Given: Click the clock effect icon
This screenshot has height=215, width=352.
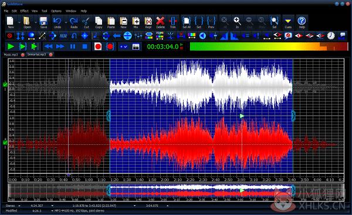Looking at the screenshot, I should click(331, 36).
